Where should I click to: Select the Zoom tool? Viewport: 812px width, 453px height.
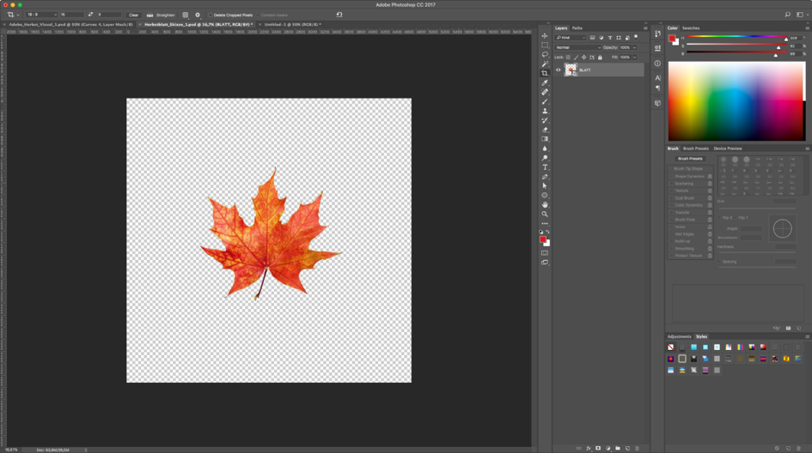[545, 214]
